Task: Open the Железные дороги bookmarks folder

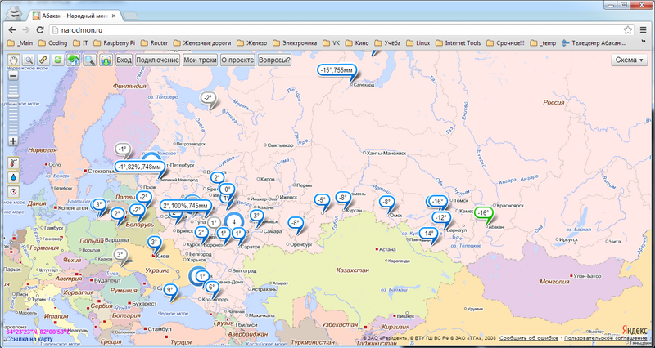Action: point(202,43)
